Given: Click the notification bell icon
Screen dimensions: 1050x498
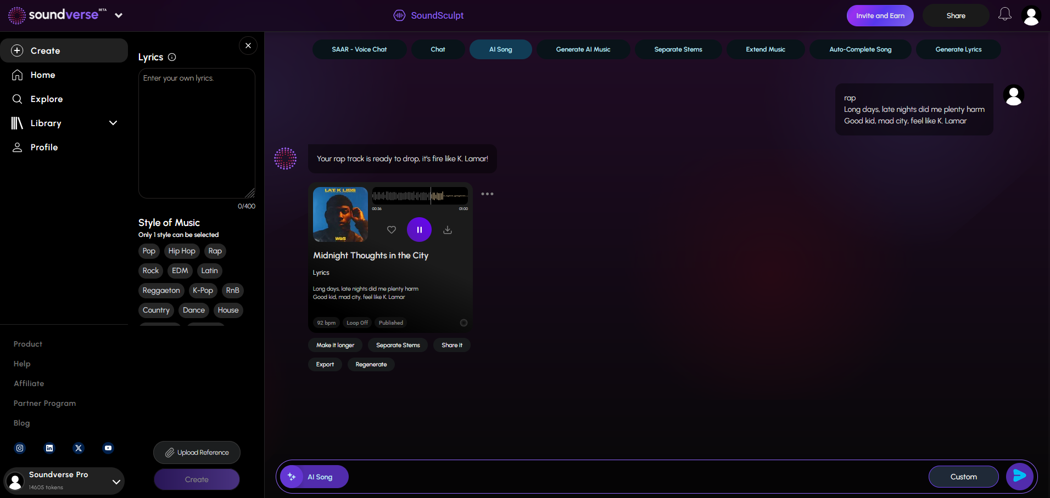Looking at the screenshot, I should [1004, 15].
